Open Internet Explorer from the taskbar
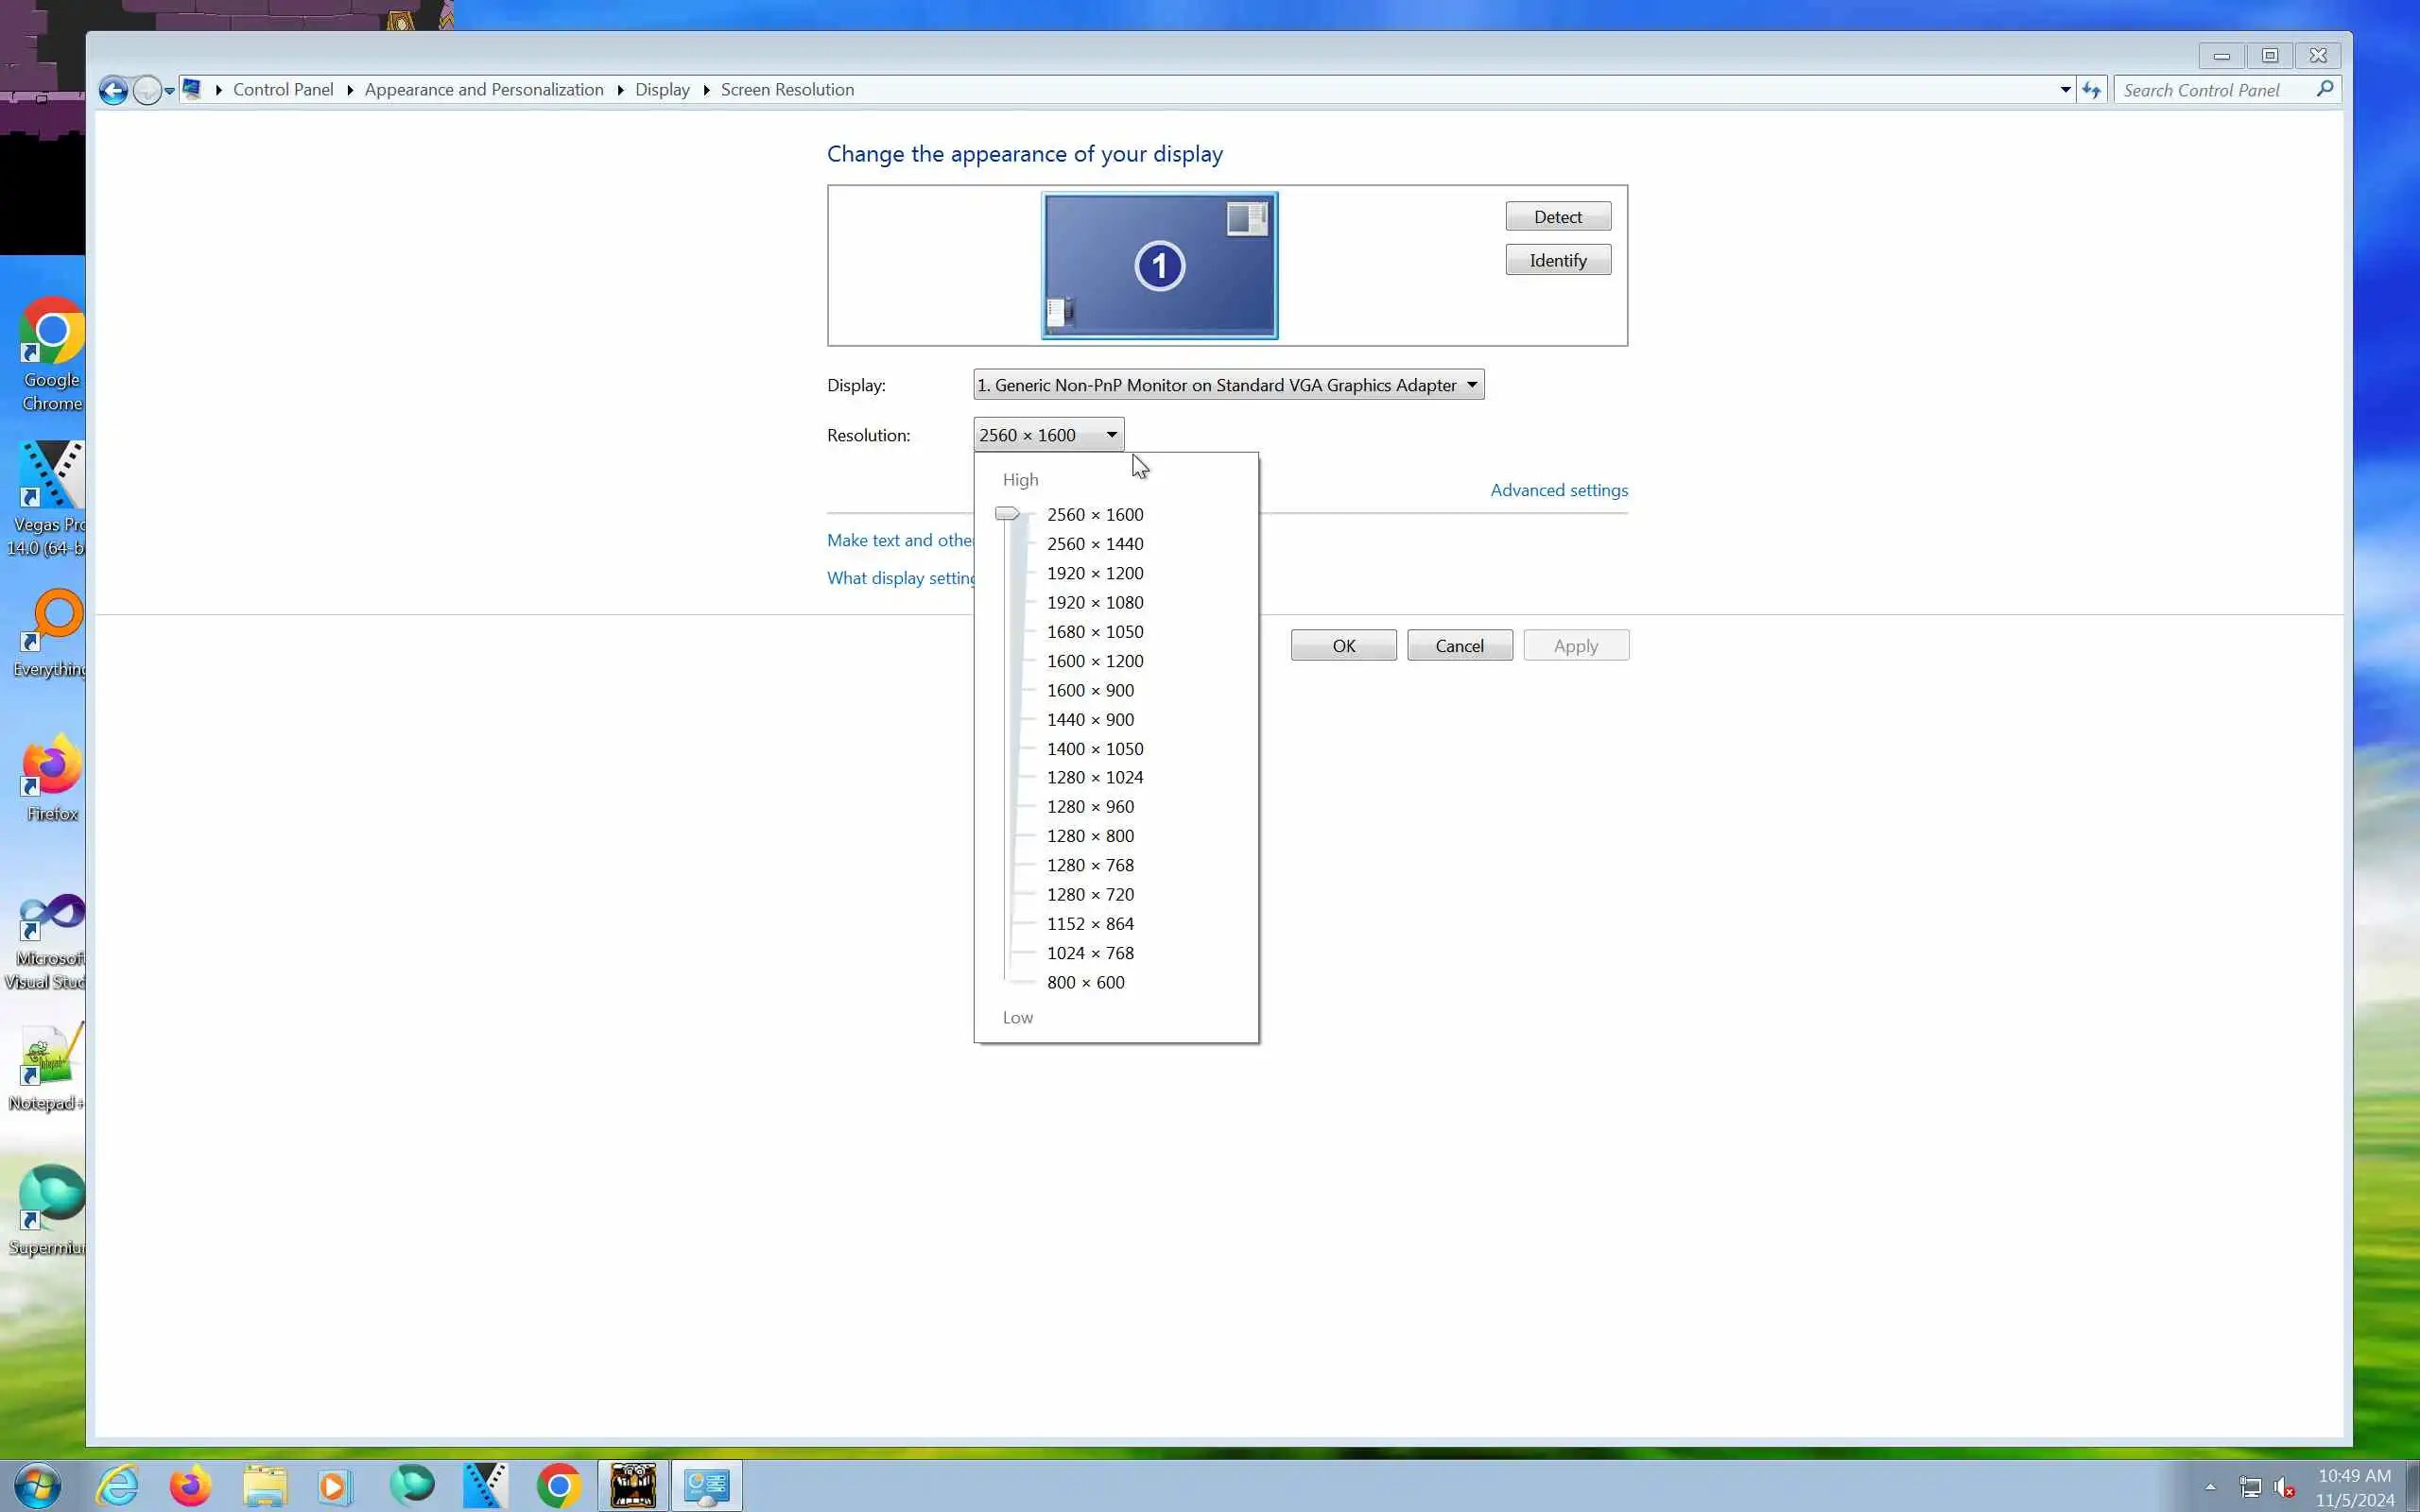This screenshot has width=2420, height=1512. coord(117,1485)
